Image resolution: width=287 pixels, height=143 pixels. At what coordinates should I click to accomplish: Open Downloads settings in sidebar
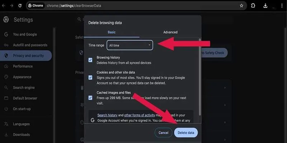pos(21,135)
